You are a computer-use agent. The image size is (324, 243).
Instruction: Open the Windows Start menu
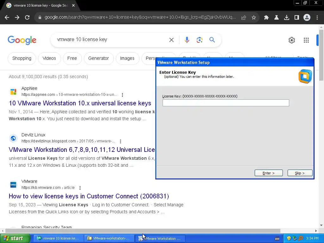click(15, 239)
